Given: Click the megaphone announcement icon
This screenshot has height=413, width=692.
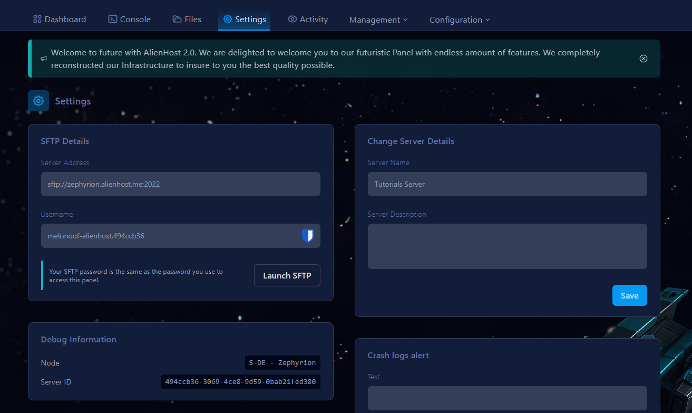Looking at the screenshot, I should click(x=44, y=59).
